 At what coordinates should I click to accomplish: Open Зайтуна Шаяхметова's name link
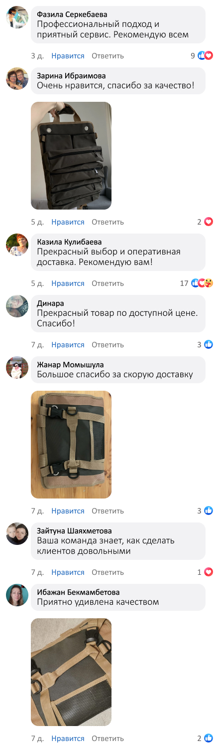tap(75, 531)
